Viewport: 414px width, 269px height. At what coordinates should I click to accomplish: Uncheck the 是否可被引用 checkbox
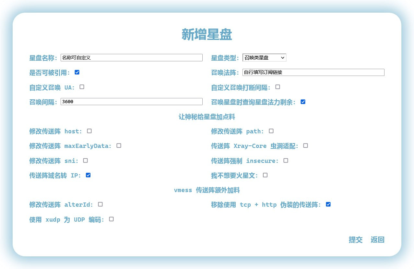[x=77, y=72]
